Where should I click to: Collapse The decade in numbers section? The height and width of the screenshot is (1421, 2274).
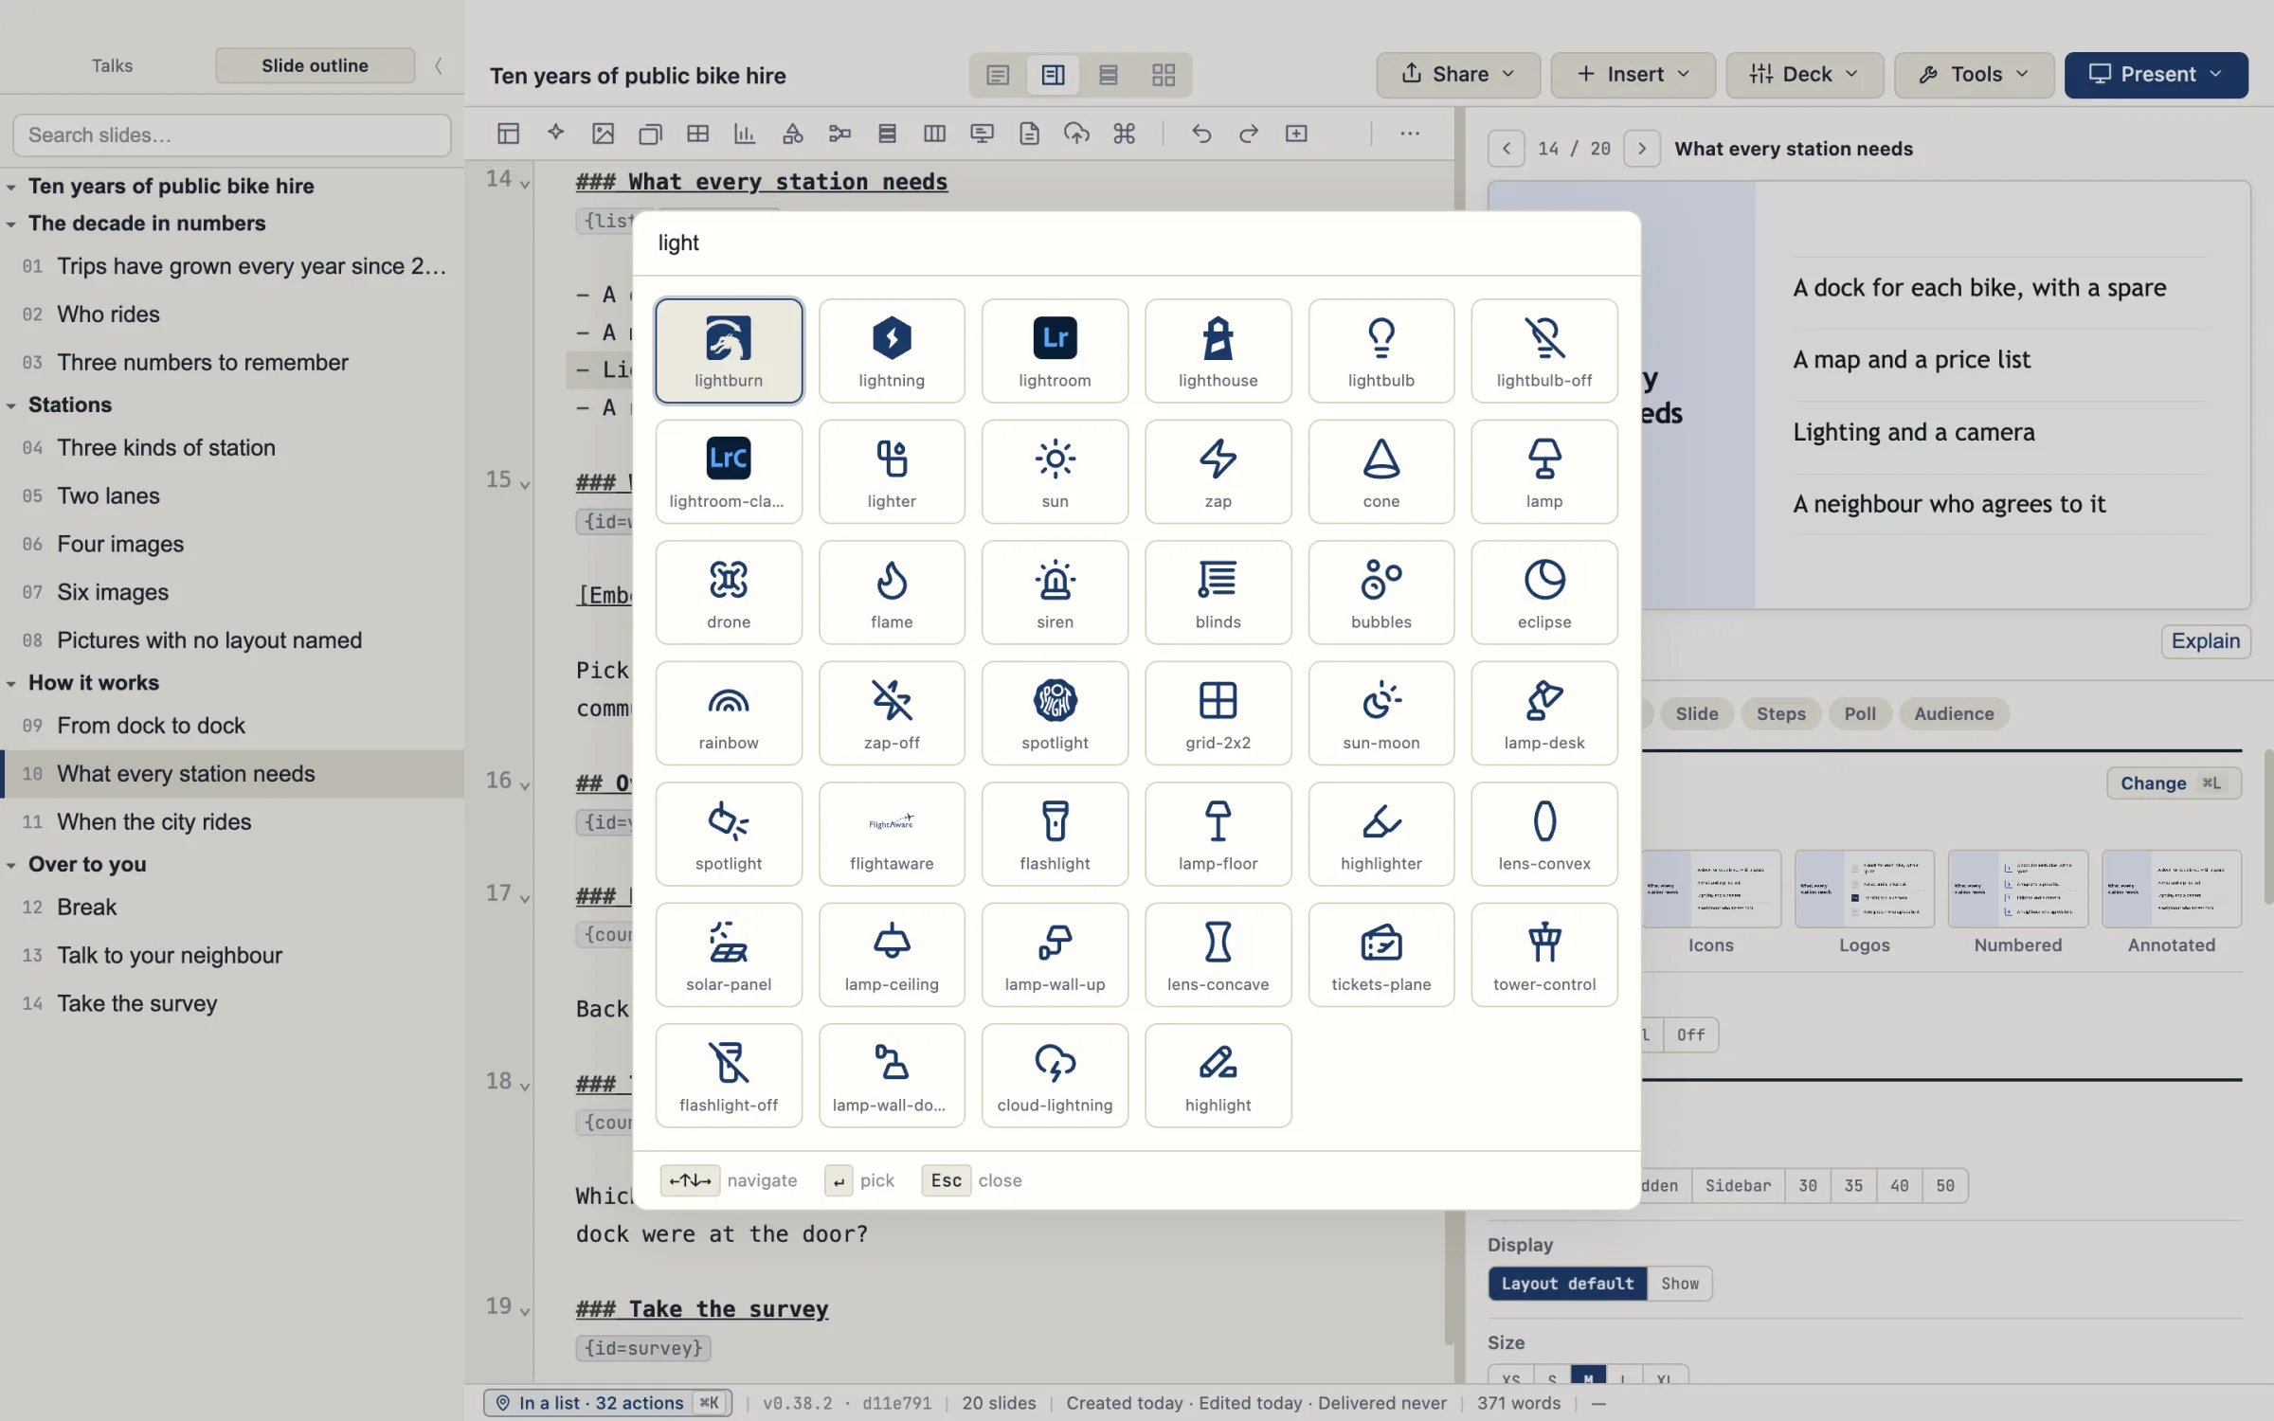(11, 225)
